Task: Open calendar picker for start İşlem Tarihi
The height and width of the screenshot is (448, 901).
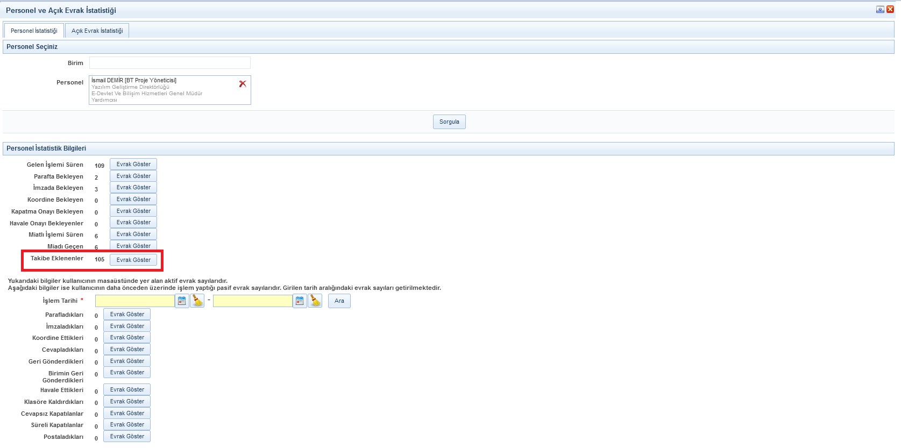Action: point(182,301)
